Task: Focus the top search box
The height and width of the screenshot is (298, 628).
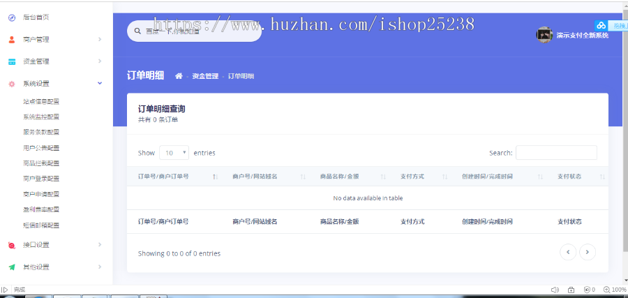Action: (x=194, y=31)
